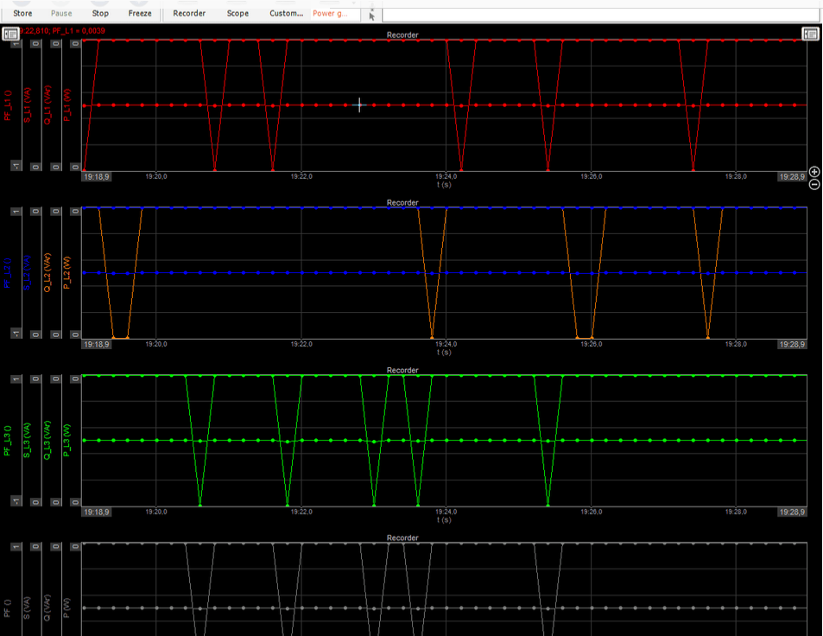This screenshot has width=823, height=636.
Task: Click the t (s) label under the L2 chart
Action: [x=444, y=353]
